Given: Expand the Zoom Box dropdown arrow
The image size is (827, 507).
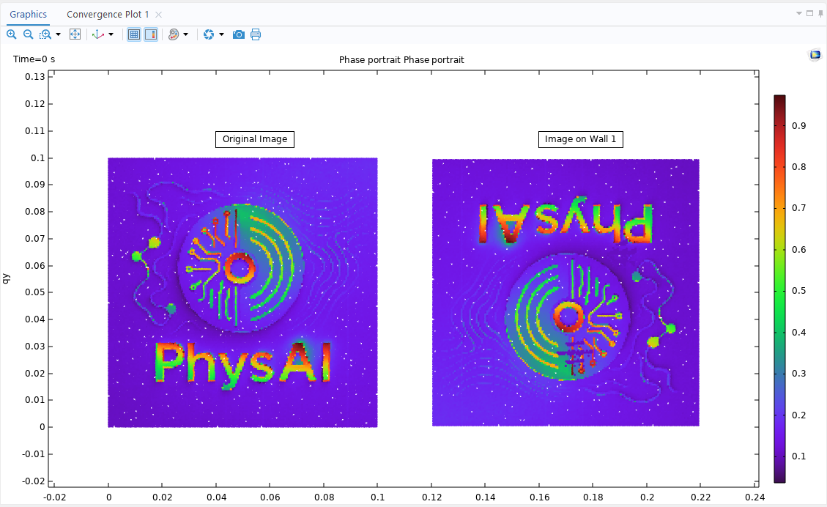Looking at the screenshot, I should coord(58,34).
